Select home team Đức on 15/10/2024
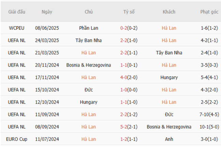Screen dimensions: 221x147 (89, 90)
